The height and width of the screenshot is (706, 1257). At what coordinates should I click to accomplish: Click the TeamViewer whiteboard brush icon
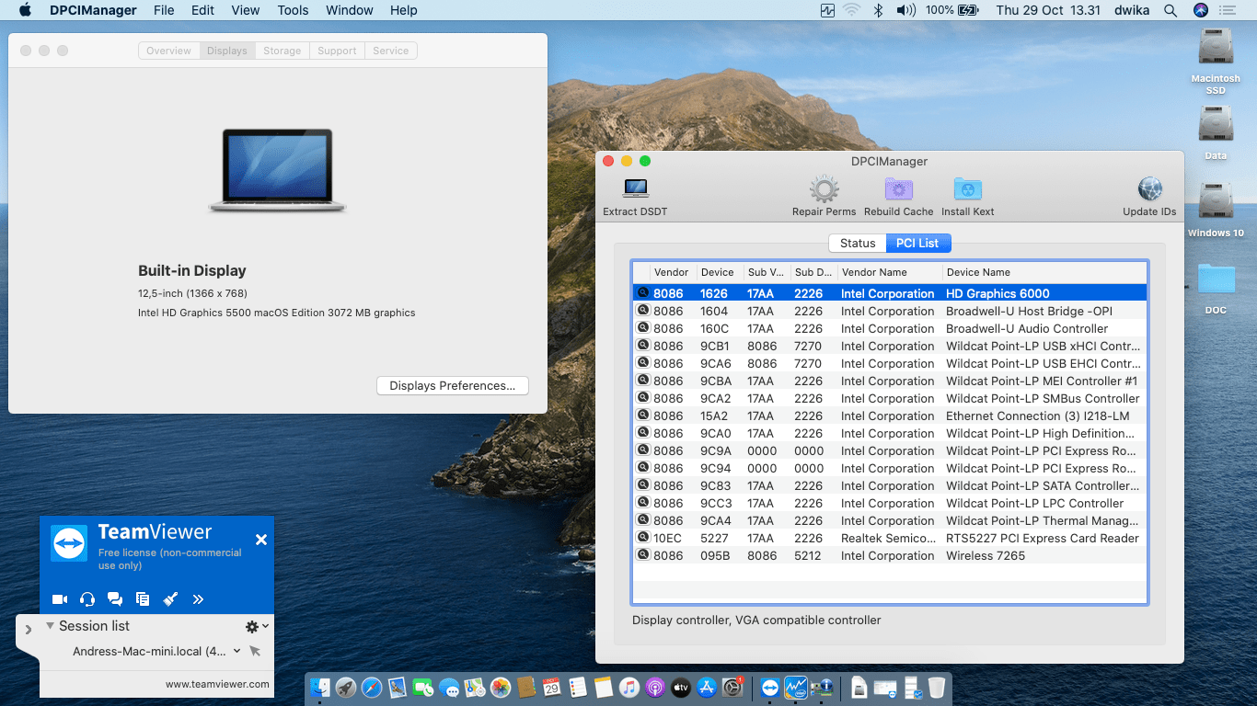(170, 599)
